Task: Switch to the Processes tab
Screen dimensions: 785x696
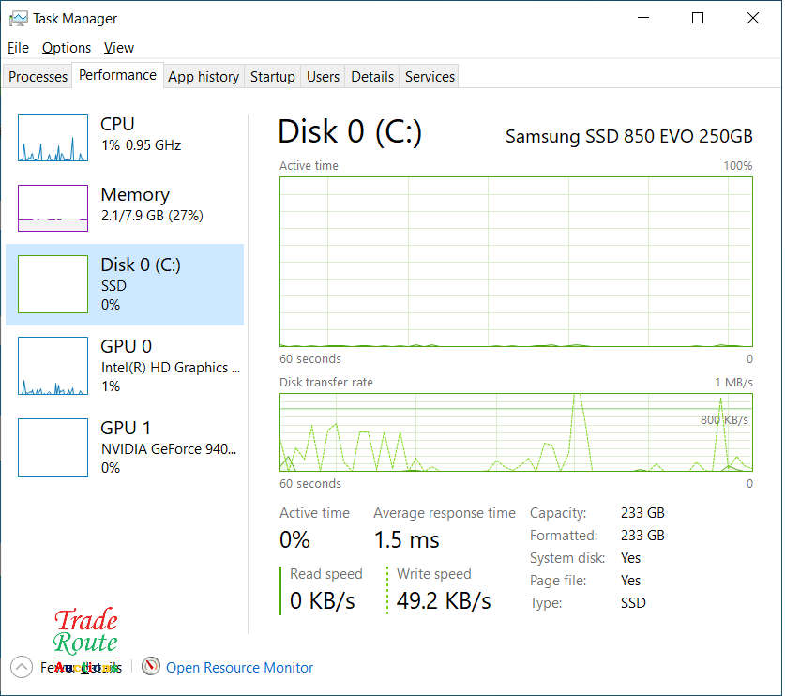Action: [37, 76]
